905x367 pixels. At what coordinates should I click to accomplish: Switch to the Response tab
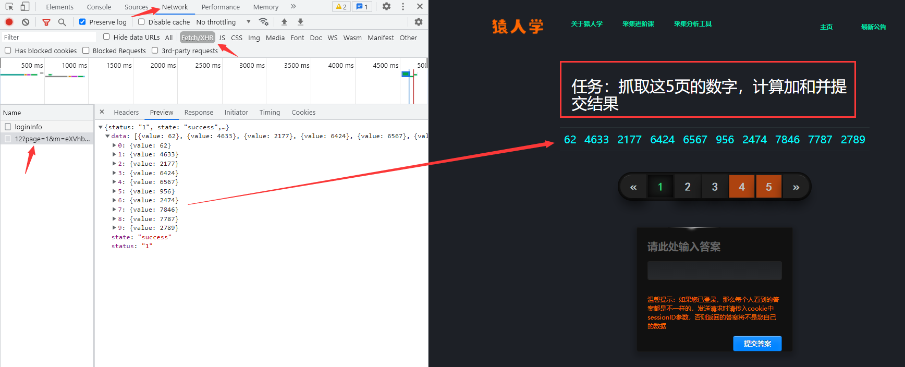point(199,112)
